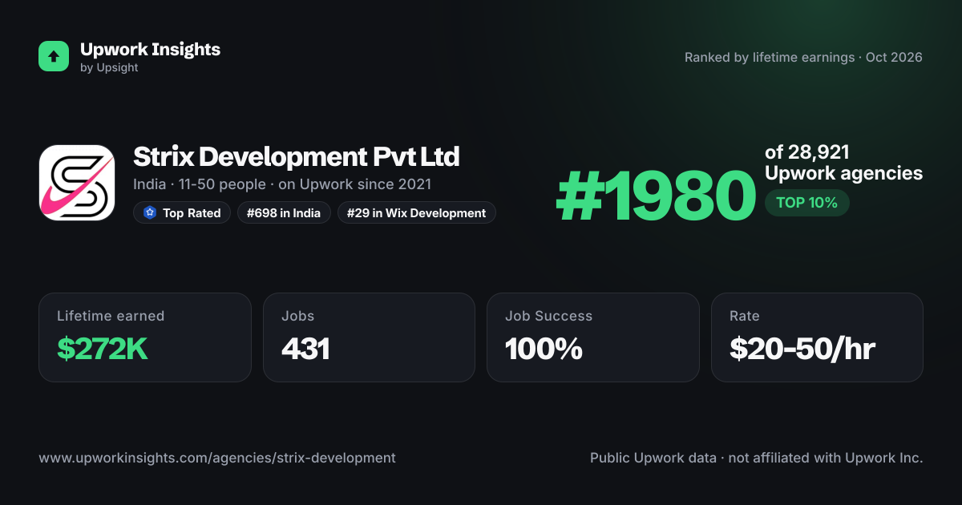962x505 pixels.
Task: Open the upworkinsights.com agency URL link
Action: tap(217, 458)
